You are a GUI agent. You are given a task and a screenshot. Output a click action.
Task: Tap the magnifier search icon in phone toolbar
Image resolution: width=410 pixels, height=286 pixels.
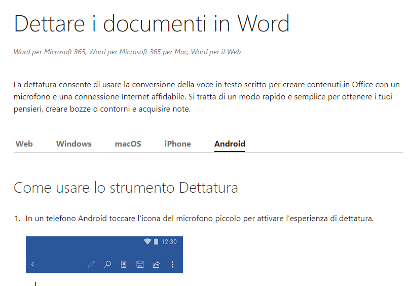point(107,264)
